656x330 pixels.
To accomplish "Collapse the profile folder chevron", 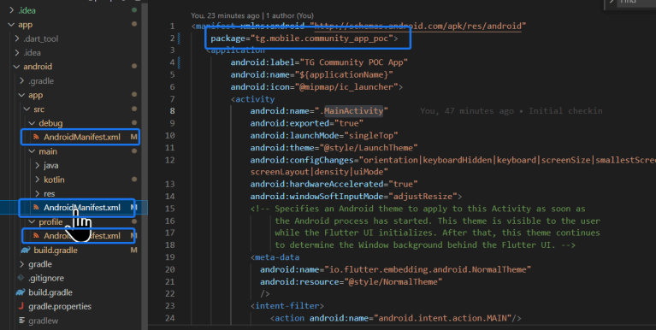I will coord(33,221).
